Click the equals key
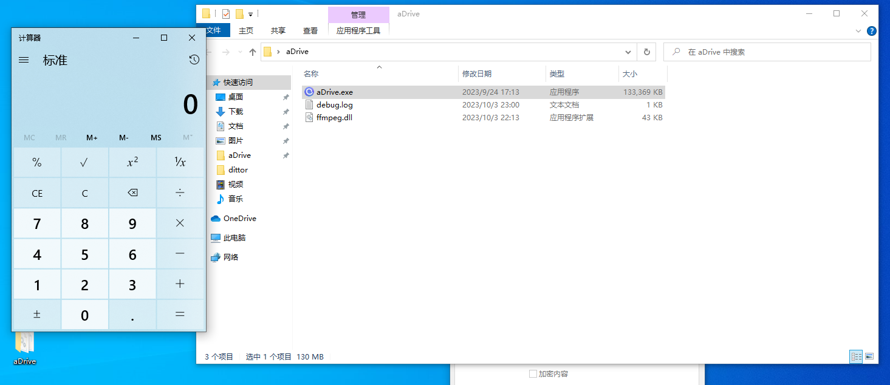 pyautogui.click(x=180, y=315)
